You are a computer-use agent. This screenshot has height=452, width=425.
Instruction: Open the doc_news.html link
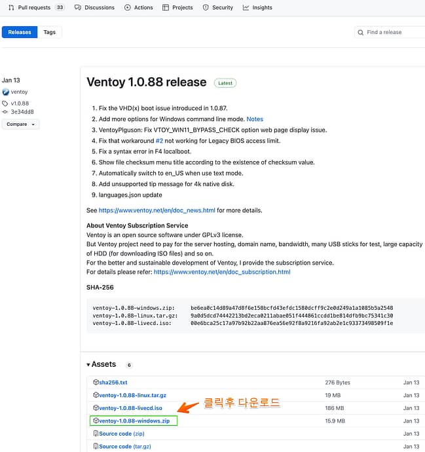[157, 210]
